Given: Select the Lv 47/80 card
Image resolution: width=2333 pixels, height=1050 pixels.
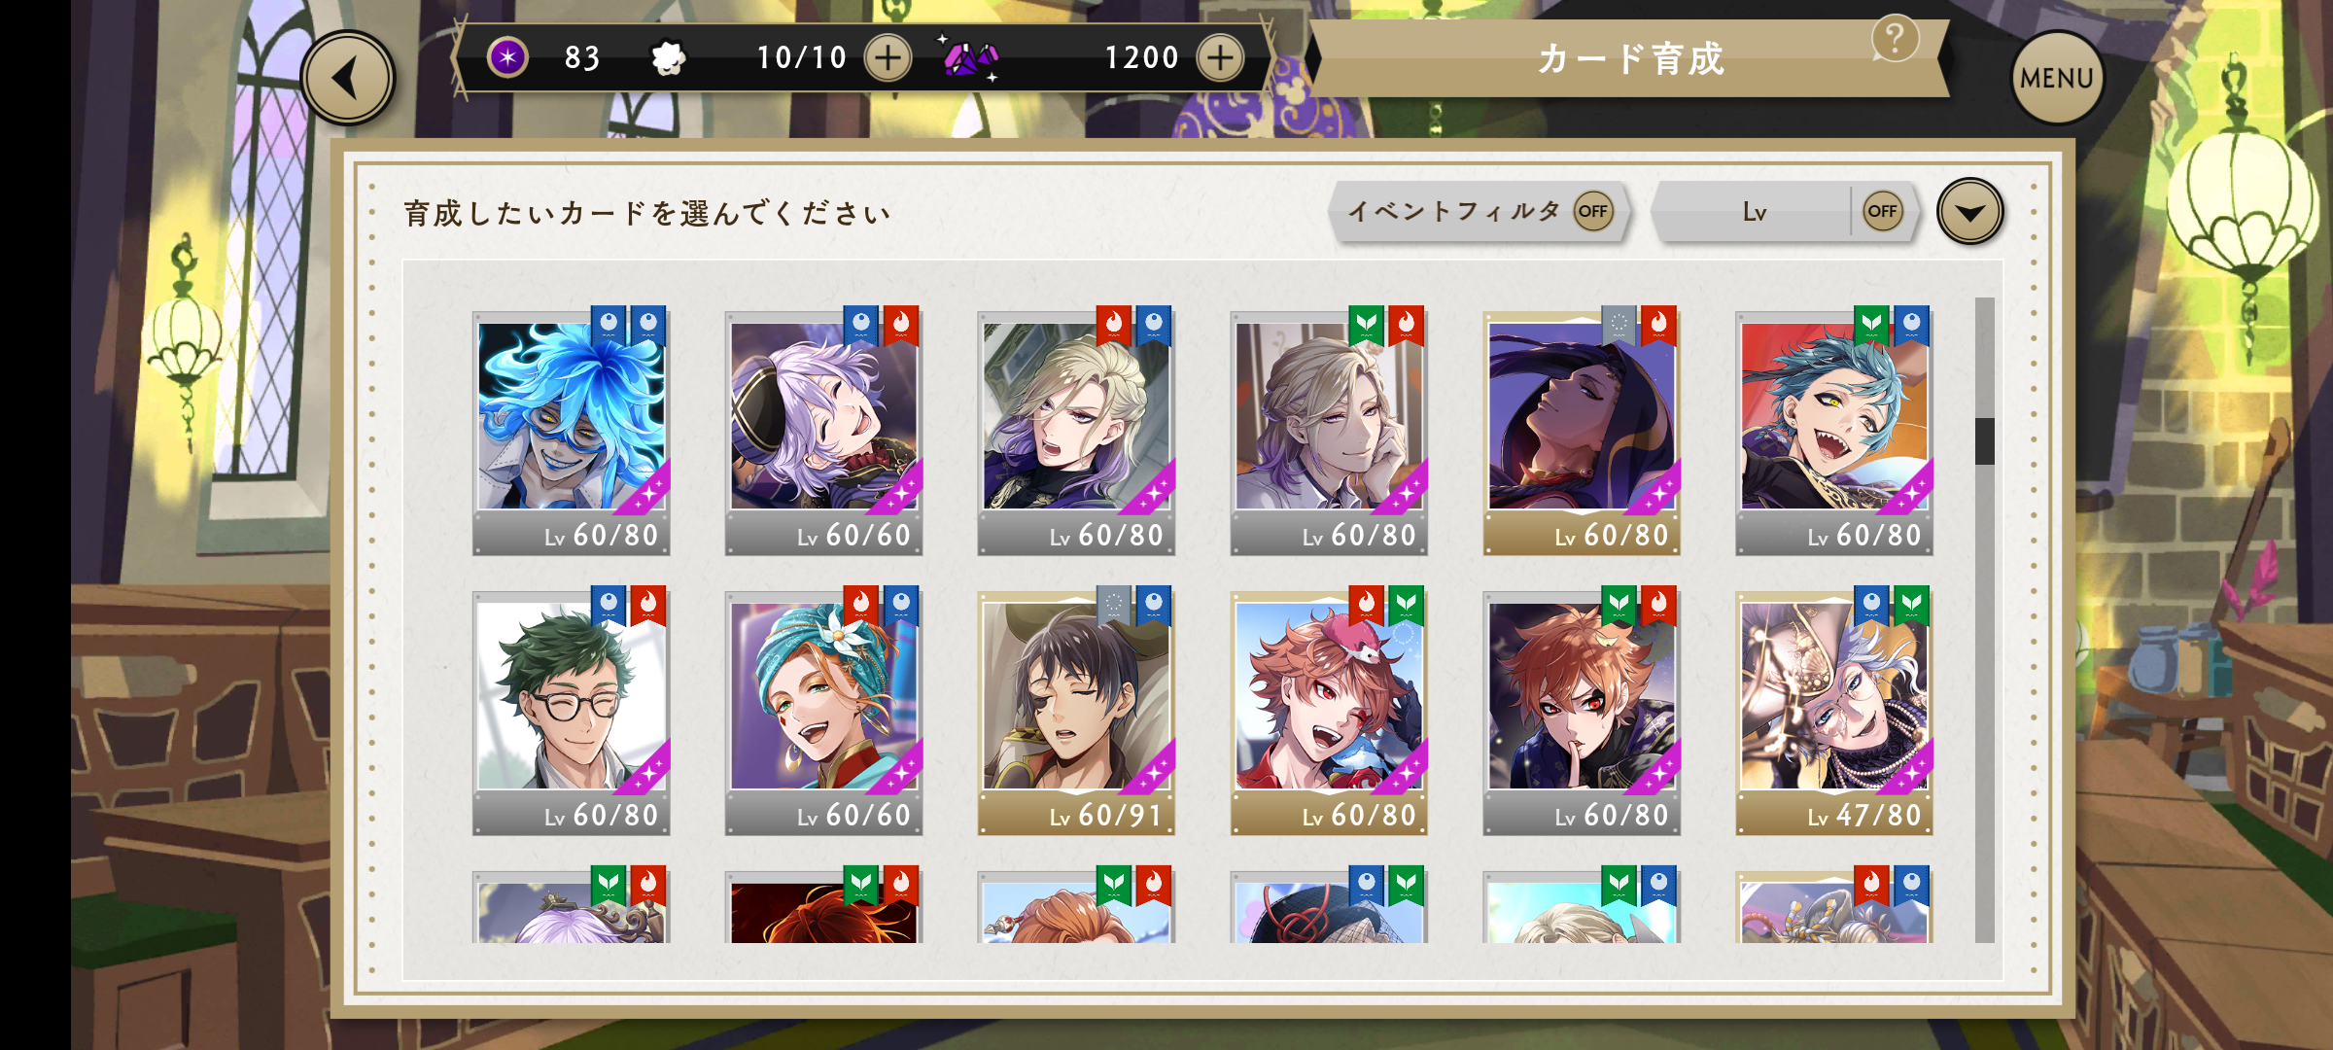Looking at the screenshot, I should coord(1834,713).
